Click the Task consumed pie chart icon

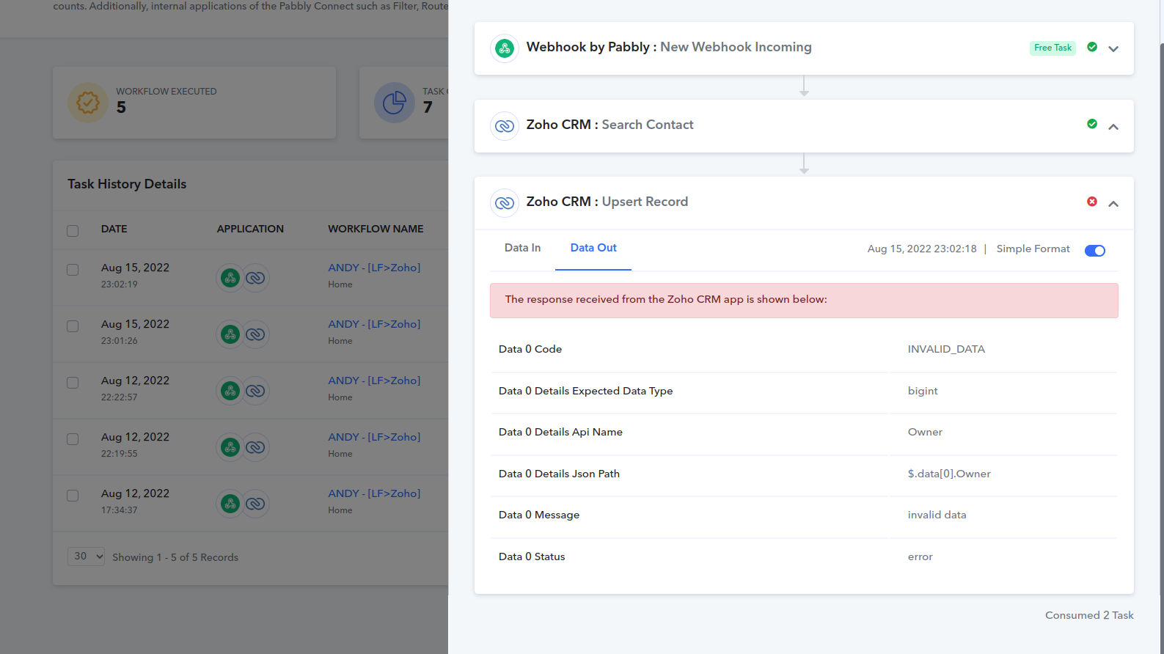pos(395,103)
